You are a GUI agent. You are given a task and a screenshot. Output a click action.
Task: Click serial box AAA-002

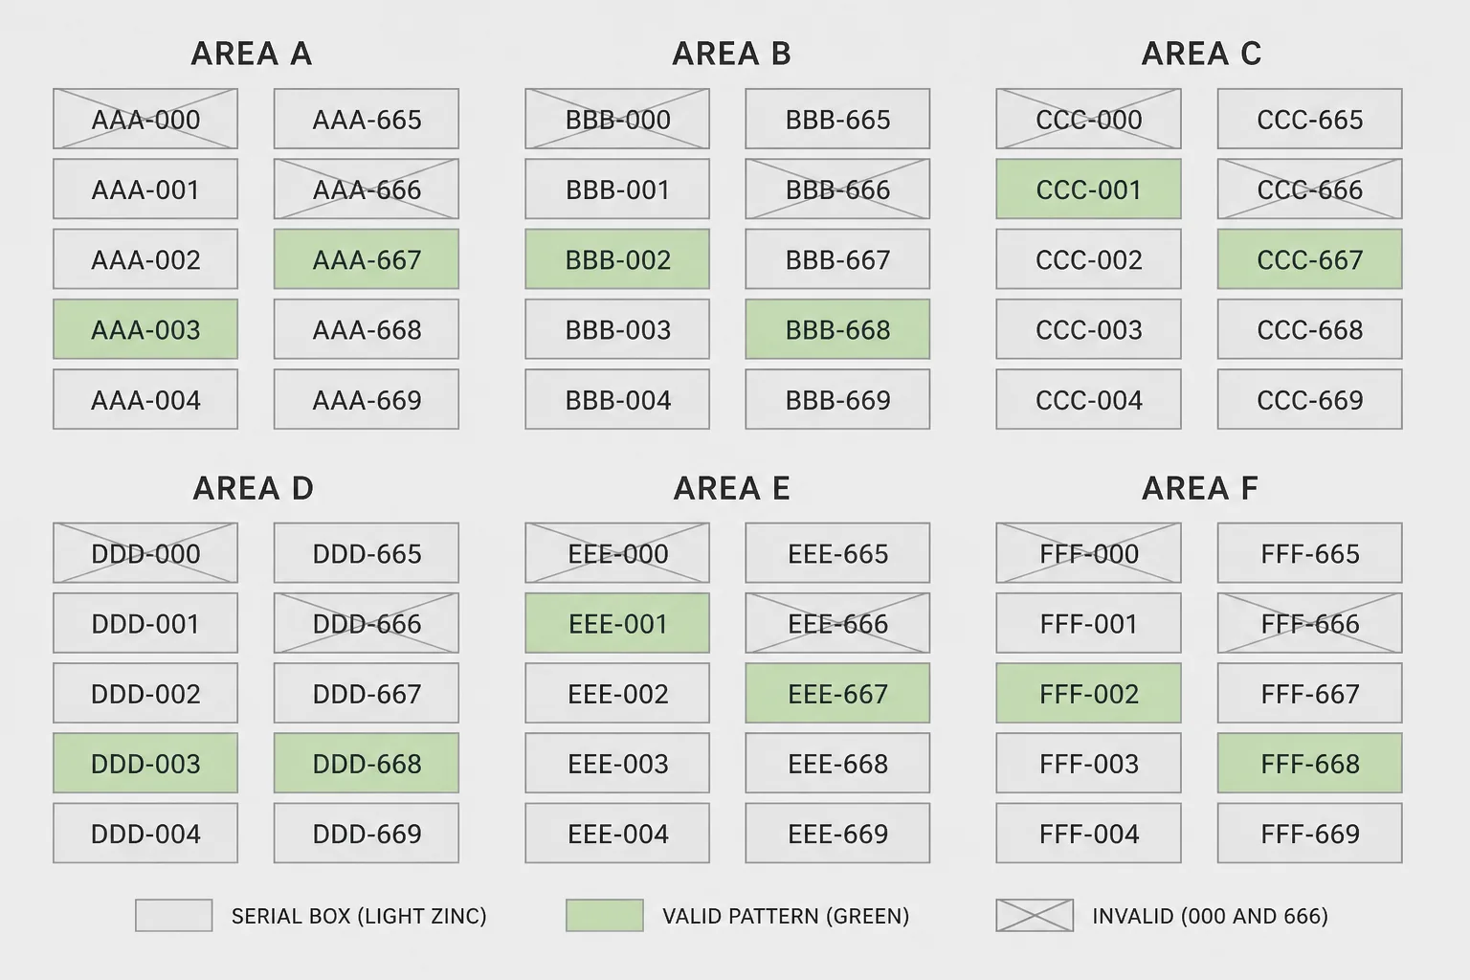pos(145,258)
